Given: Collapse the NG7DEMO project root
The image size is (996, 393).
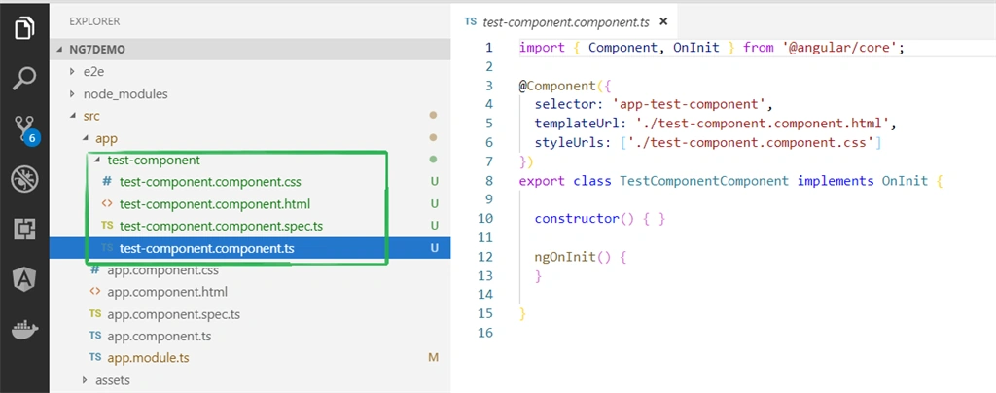Looking at the screenshot, I should tap(60, 50).
